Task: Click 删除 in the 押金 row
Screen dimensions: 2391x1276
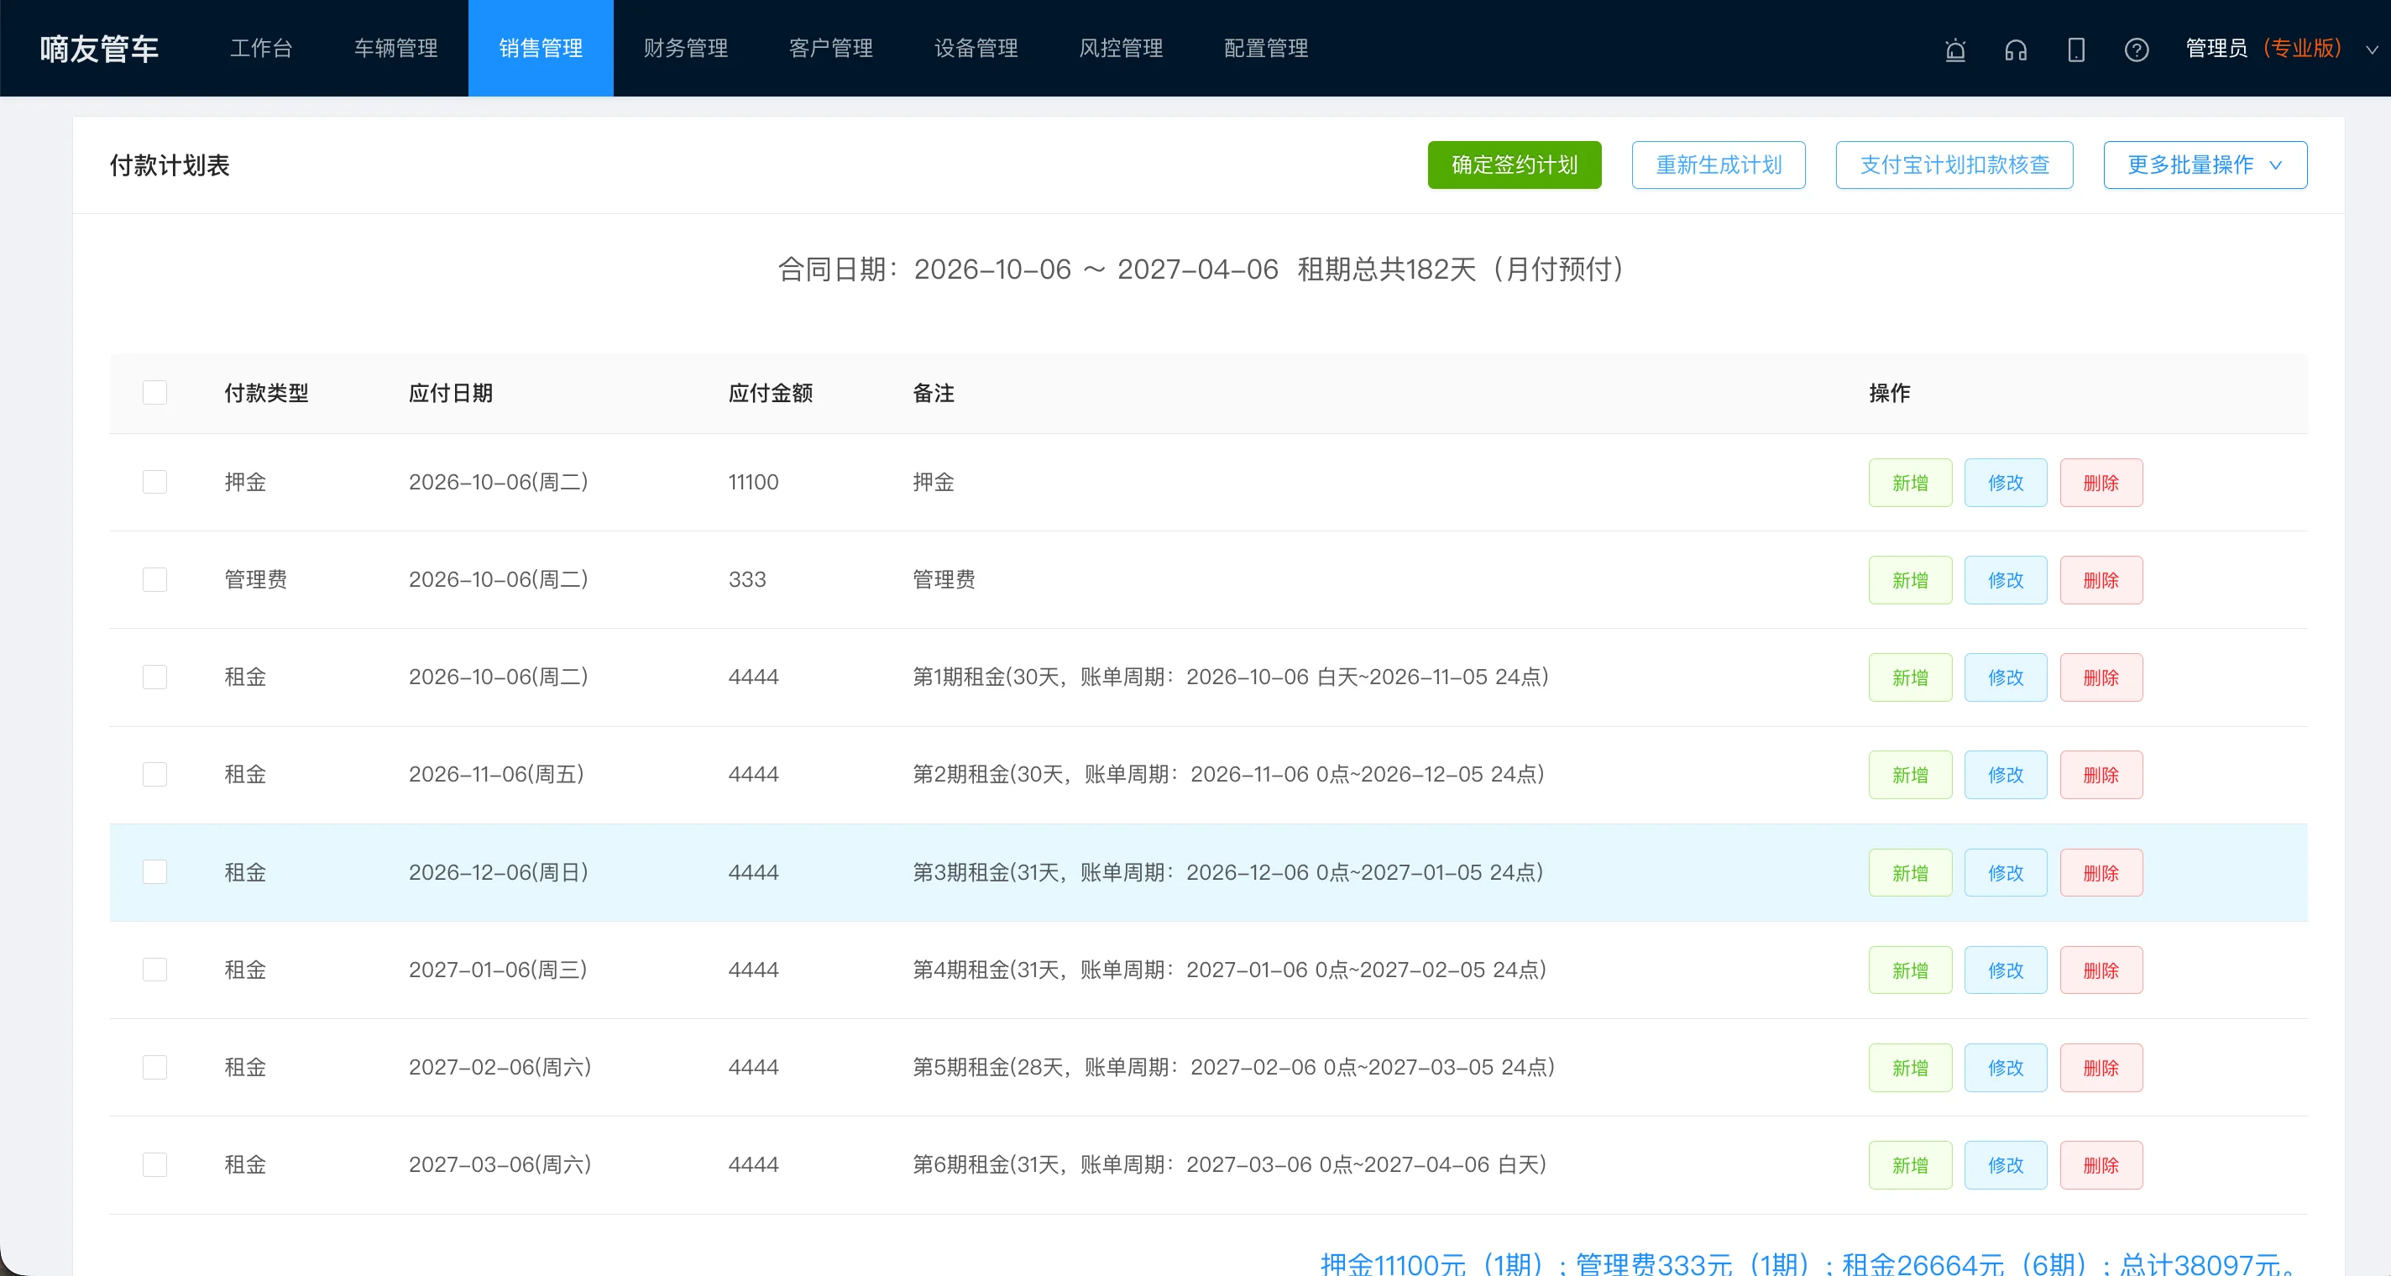Action: coord(2101,483)
